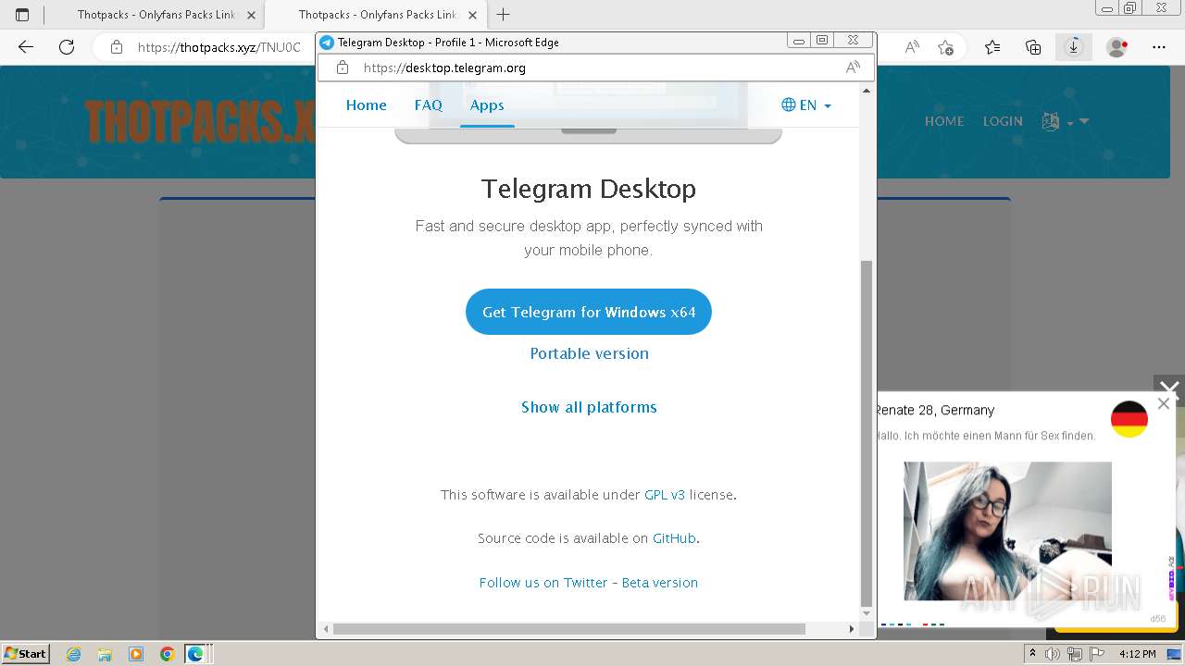Viewport: 1185px width, 666px height.
Task: Click the desktop.telegram.org address field
Action: pyautogui.click(x=597, y=68)
